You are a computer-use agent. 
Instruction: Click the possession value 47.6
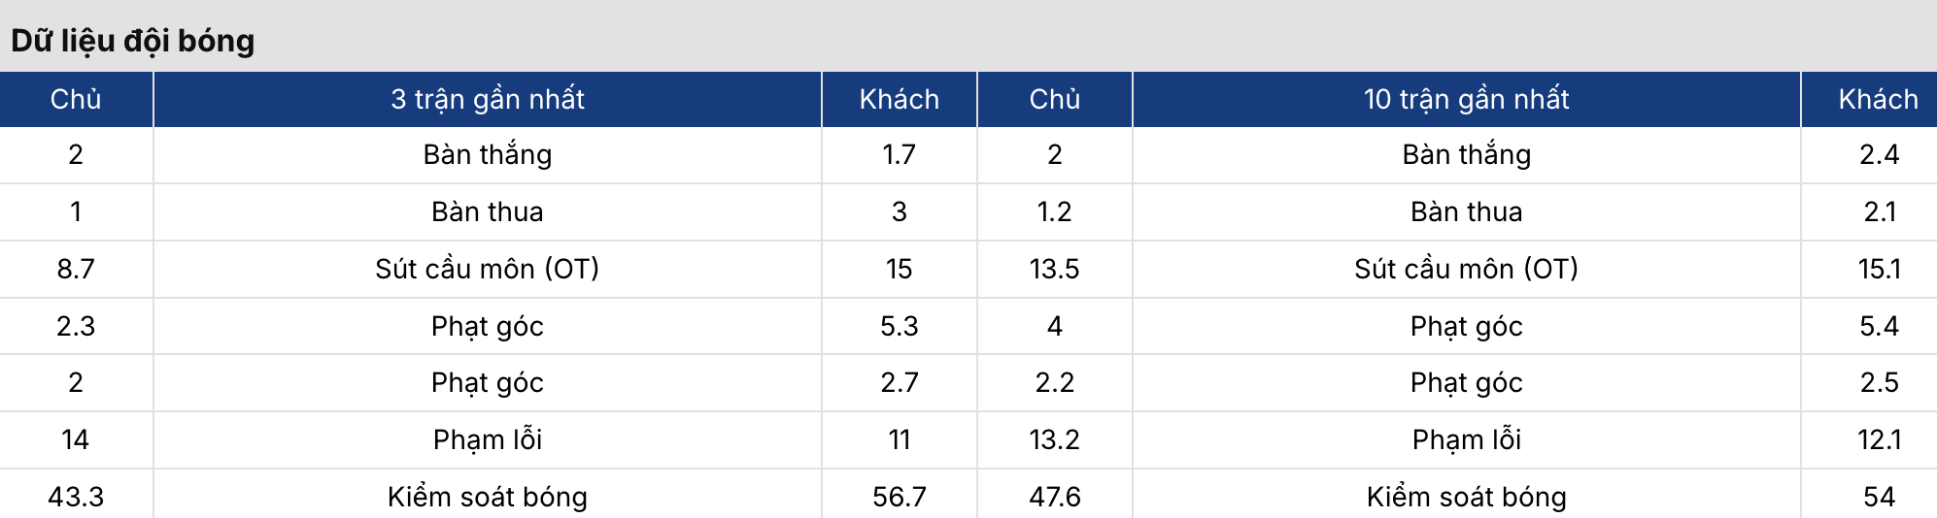pyautogui.click(x=1055, y=497)
